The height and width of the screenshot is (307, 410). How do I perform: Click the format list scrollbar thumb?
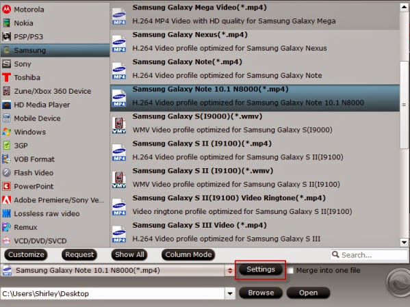(404, 105)
